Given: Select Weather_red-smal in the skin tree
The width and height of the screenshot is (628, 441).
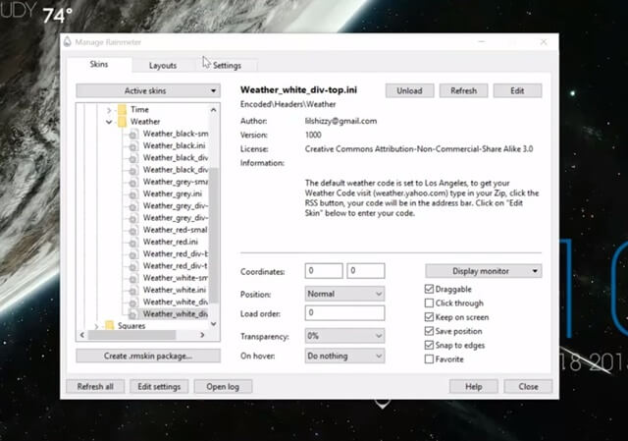Looking at the screenshot, I should click(176, 230).
